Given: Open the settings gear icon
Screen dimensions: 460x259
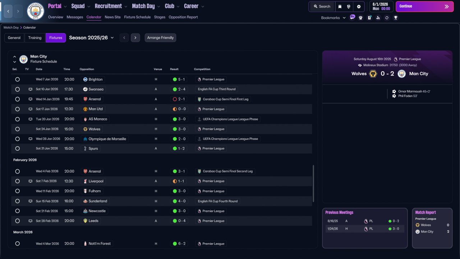Looking at the screenshot, I should click(x=359, y=6).
